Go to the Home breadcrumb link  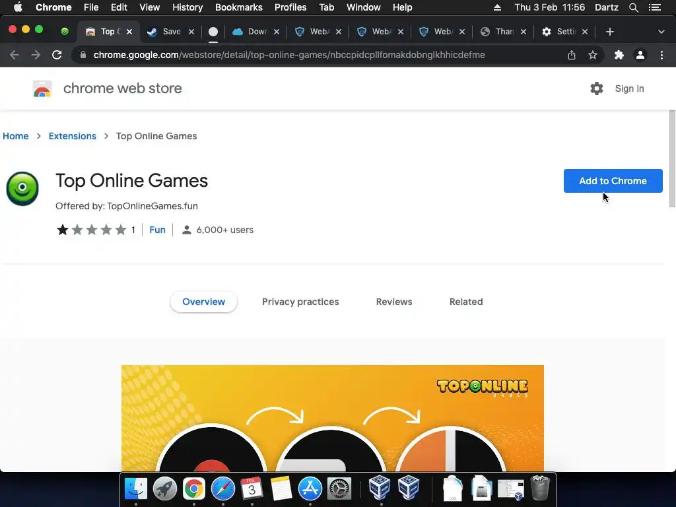click(16, 136)
